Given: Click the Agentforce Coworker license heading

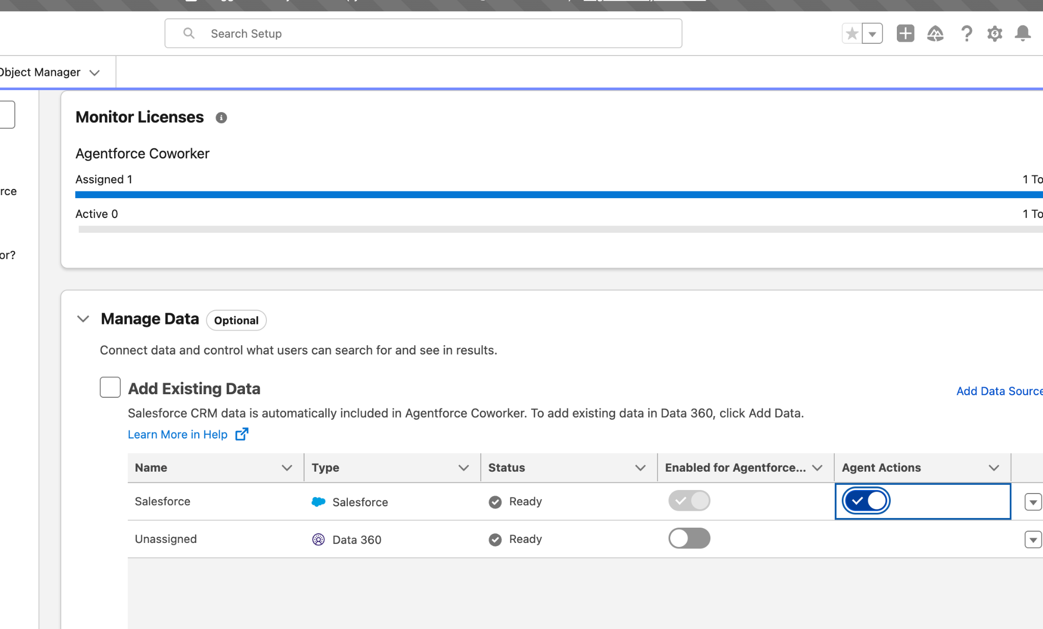Looking at the screenshot, I should [x=143, y=153].
